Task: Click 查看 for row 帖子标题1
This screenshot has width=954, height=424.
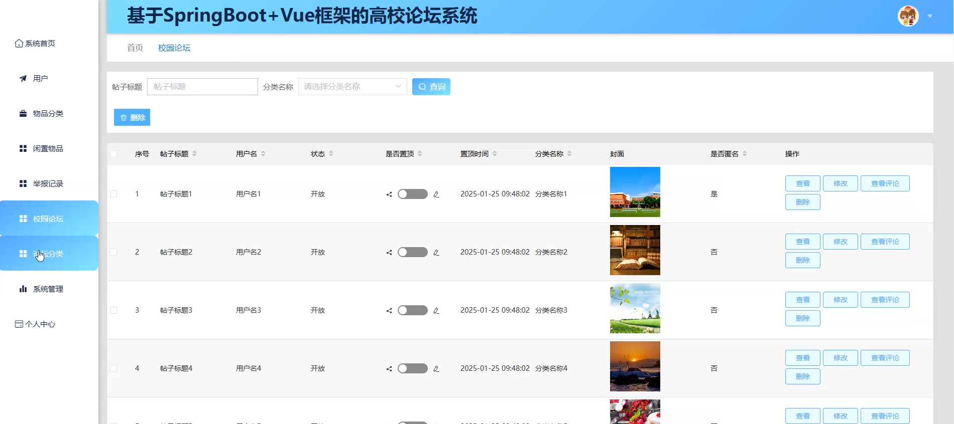Action: [803, 183]
